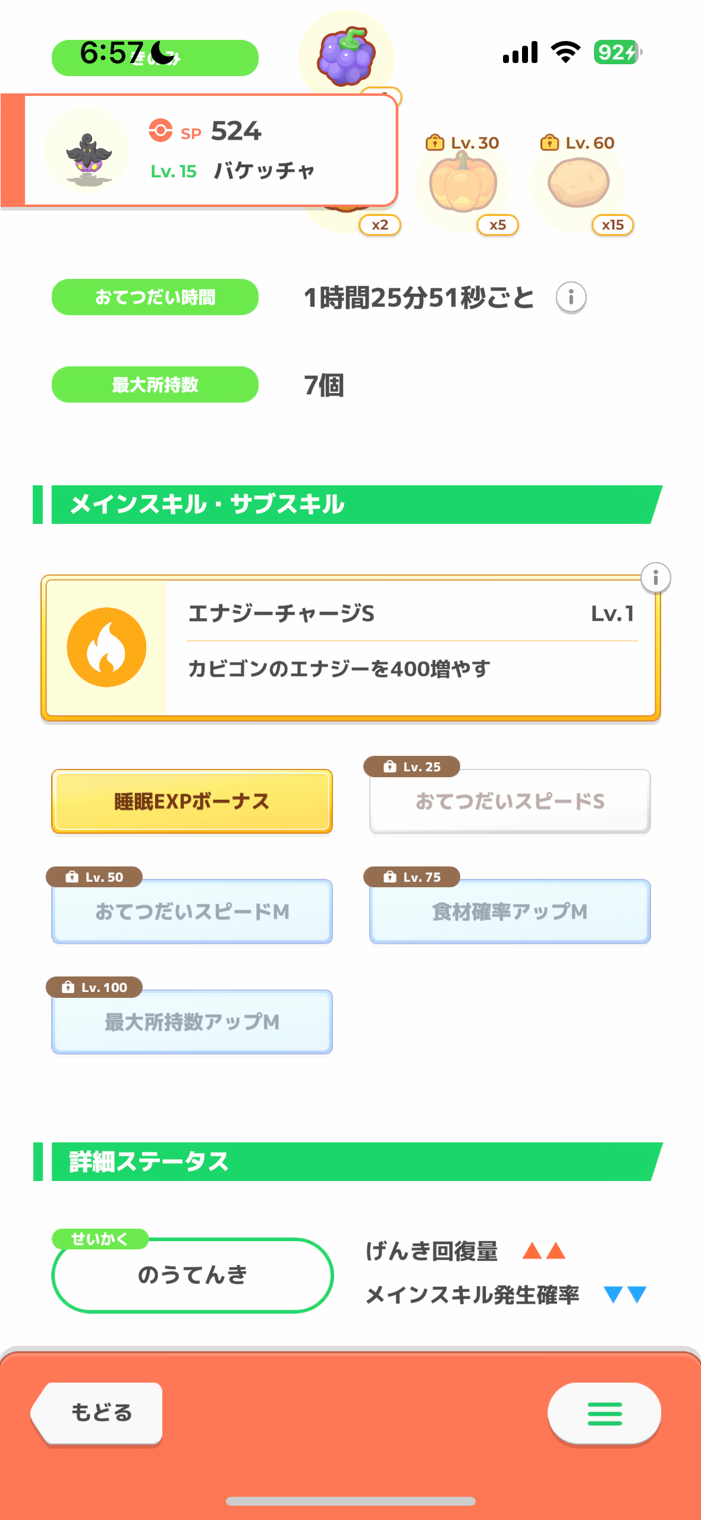Tap the orange flame skill icon
This screenshot has width=701, height=1520.
click(x=106, y=648)
